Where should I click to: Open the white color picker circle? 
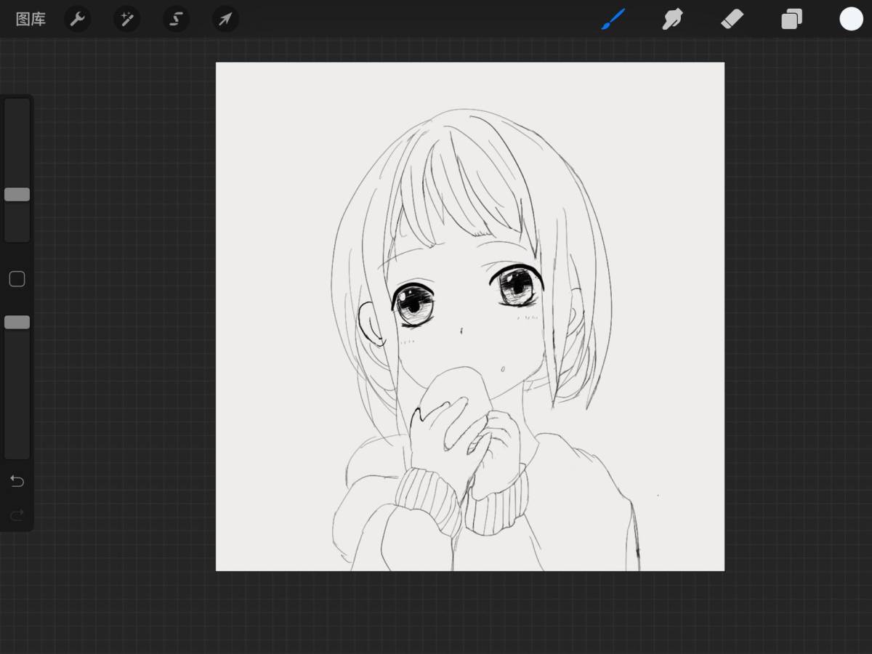click(x=851, y=19)
